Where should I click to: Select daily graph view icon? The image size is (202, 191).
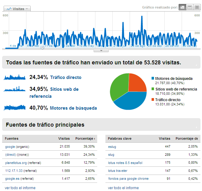(182, 7)
